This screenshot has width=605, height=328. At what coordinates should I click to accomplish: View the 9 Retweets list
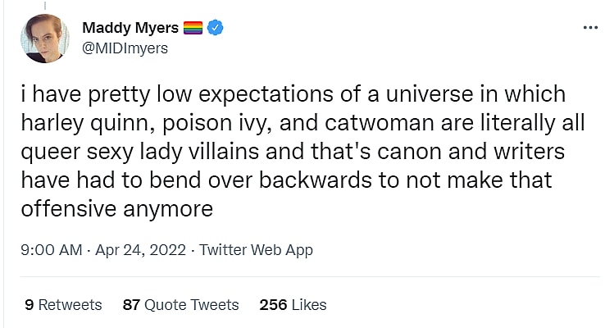[63, 304]
